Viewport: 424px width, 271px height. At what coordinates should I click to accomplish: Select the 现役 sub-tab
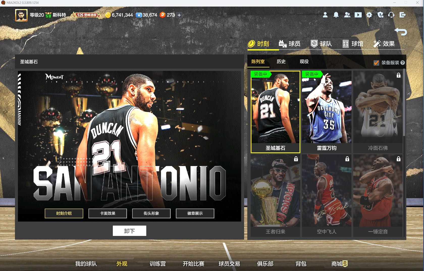[x=304, y=62]
